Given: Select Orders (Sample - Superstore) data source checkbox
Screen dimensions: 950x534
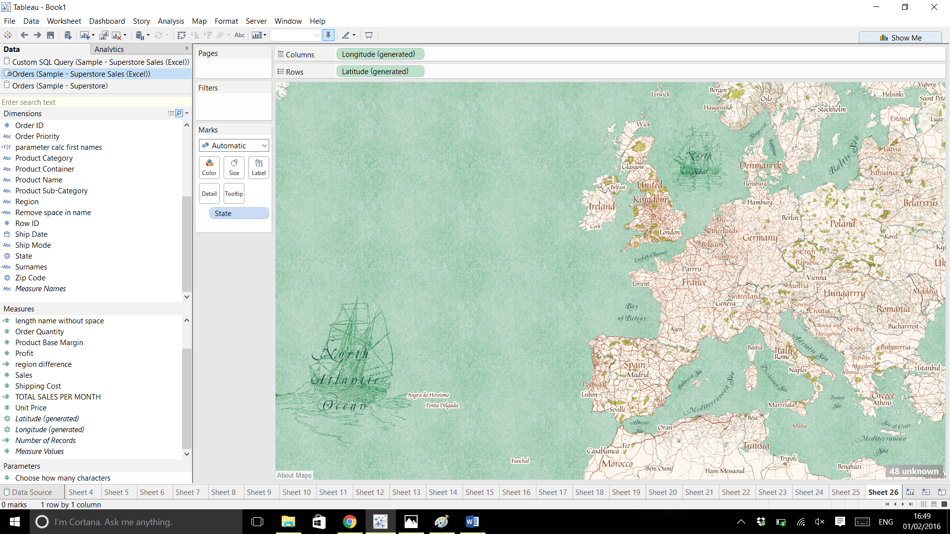Looking at the screenshot, I should click(x=7, y=85).
